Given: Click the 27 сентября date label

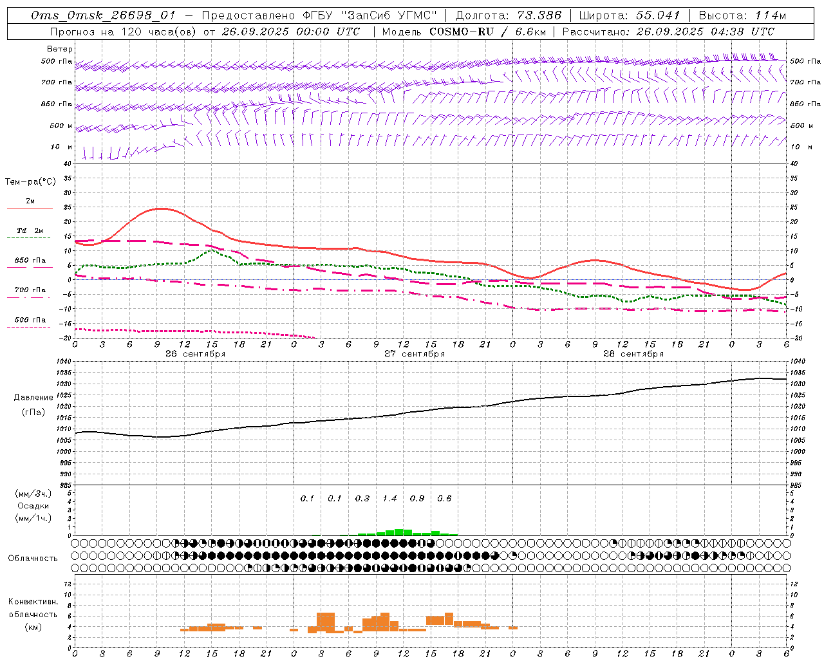Looking at the screenshot, I should (415, 354).
